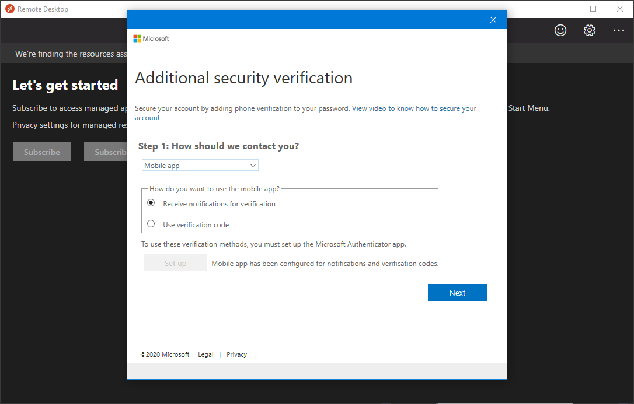Click the 'Additional security verification' heading
Viewport: 634px width, 404px height.
(244, 78)
